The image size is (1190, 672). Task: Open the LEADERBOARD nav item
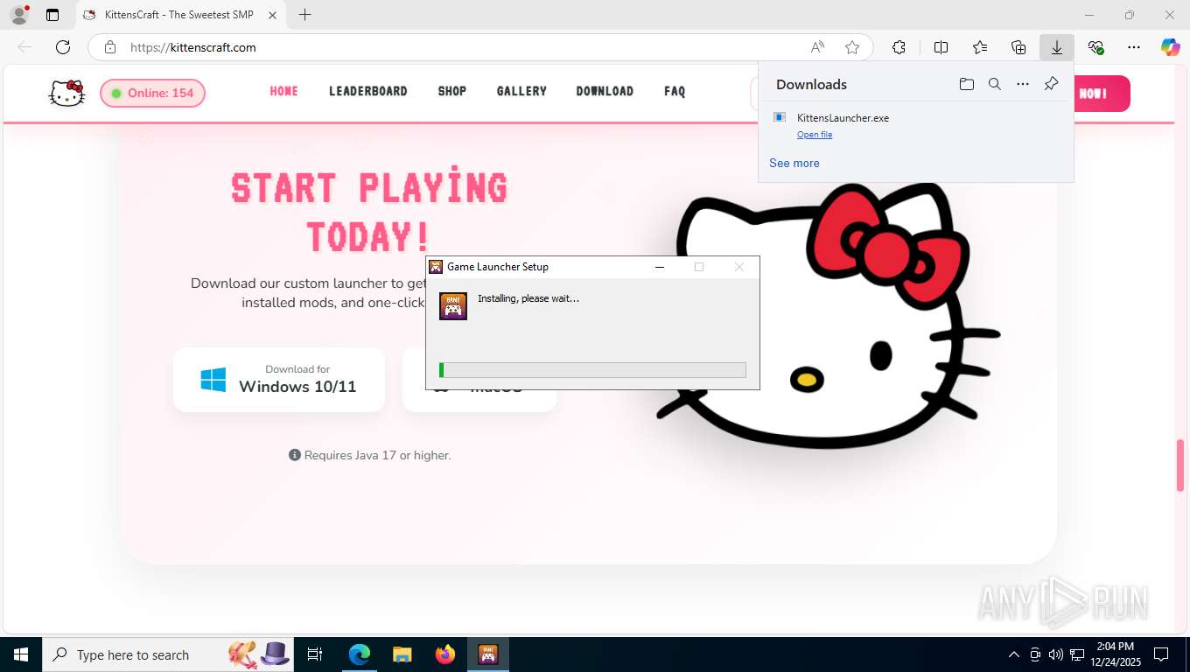click(x=368, y=91)
